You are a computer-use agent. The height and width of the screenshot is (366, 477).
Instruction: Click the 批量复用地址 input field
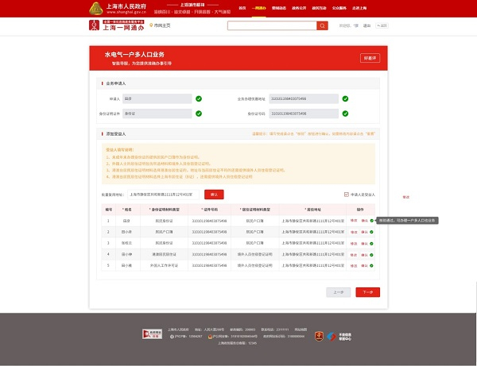pyautogui.click(x=163, y=195)
